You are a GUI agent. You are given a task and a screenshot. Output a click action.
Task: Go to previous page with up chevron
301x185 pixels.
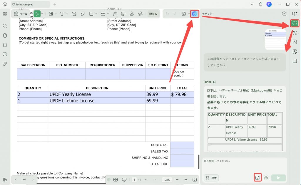coord(146,180)
